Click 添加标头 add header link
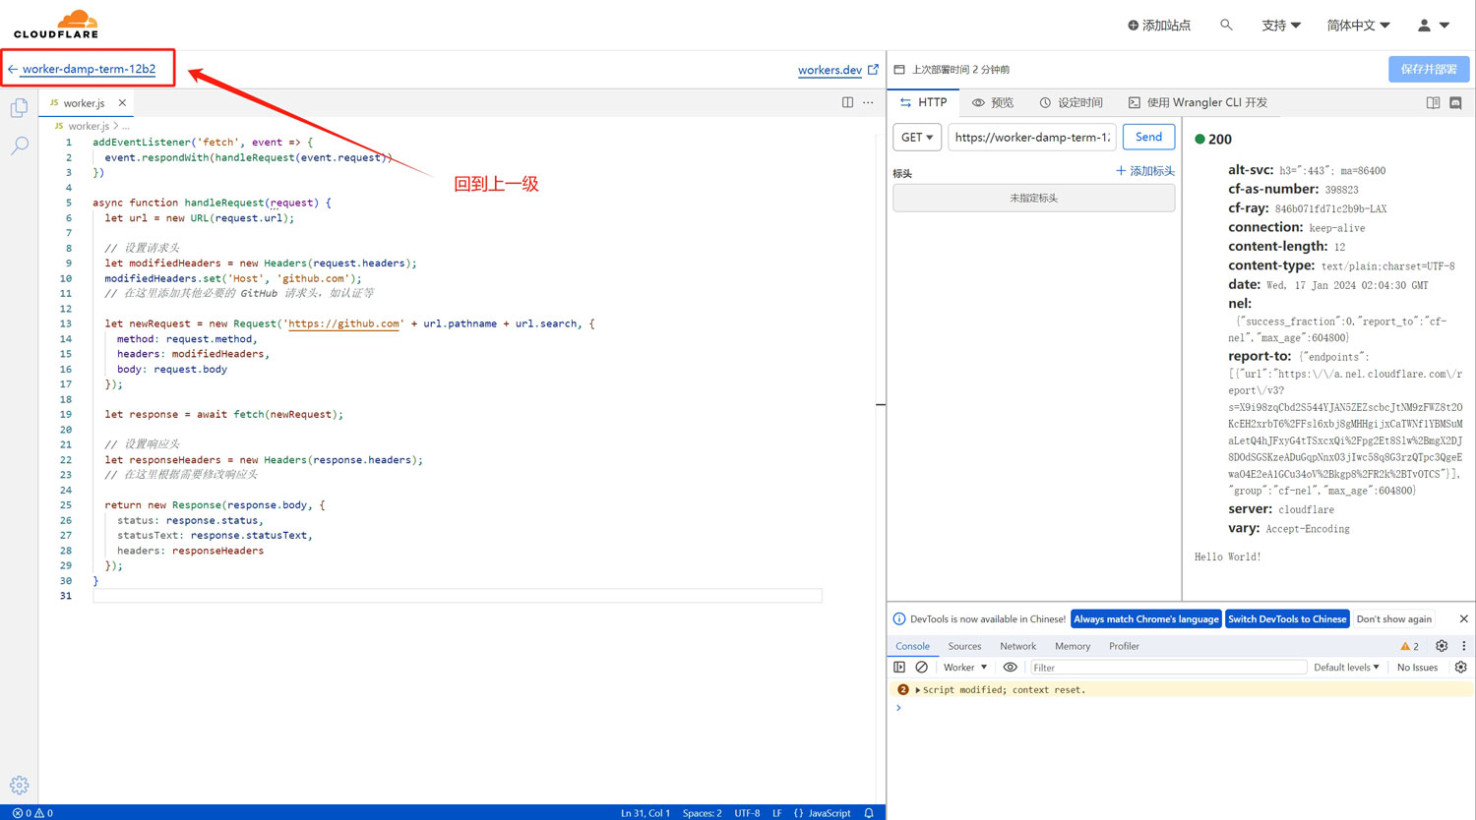This screenshot has height=820, width=1476. (x=1145, y=171)
